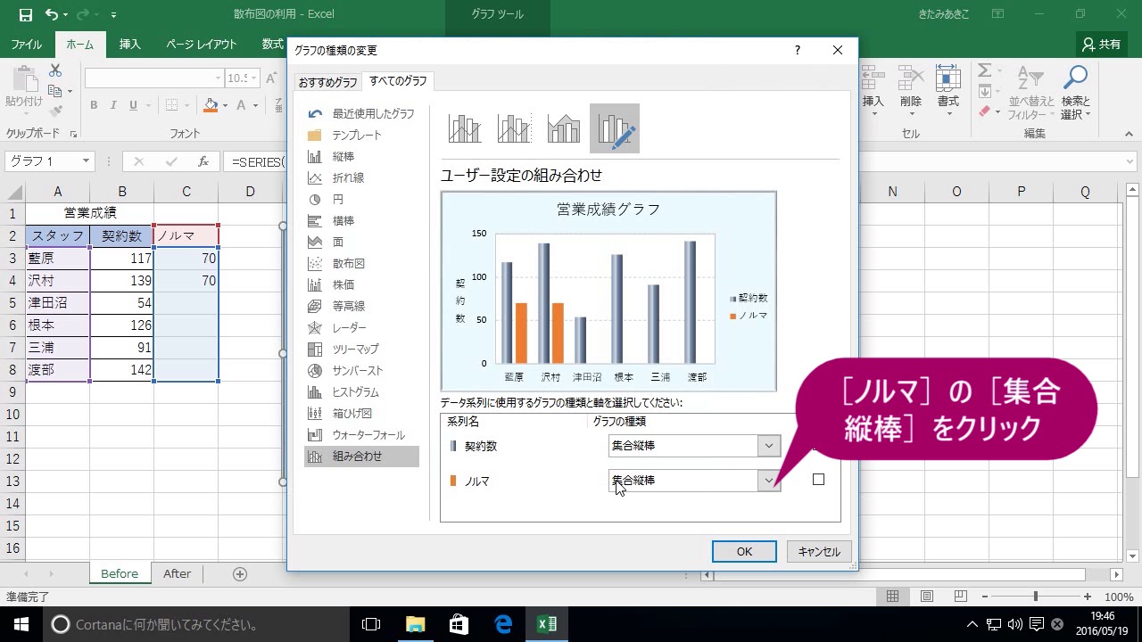The width and height of the screenshot is (1142, 642).
Task: Choose 縦棒 column chart category
Action: pyautogui.click(x=361, y=157)
